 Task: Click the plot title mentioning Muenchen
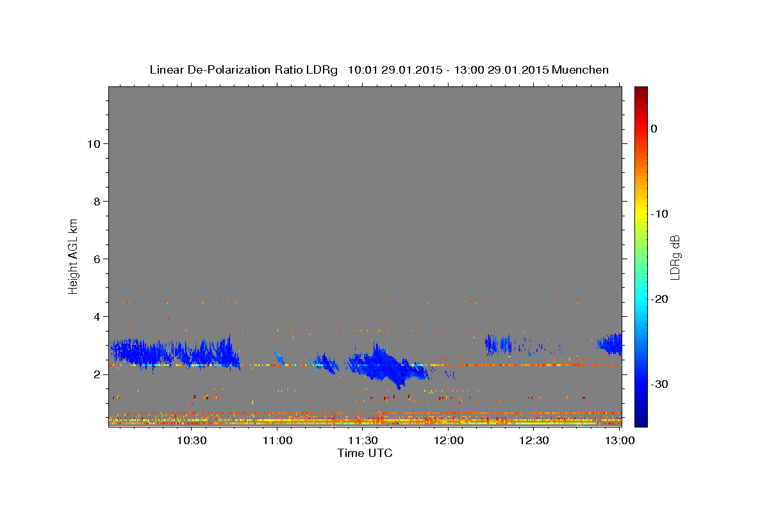coord(379,70)
